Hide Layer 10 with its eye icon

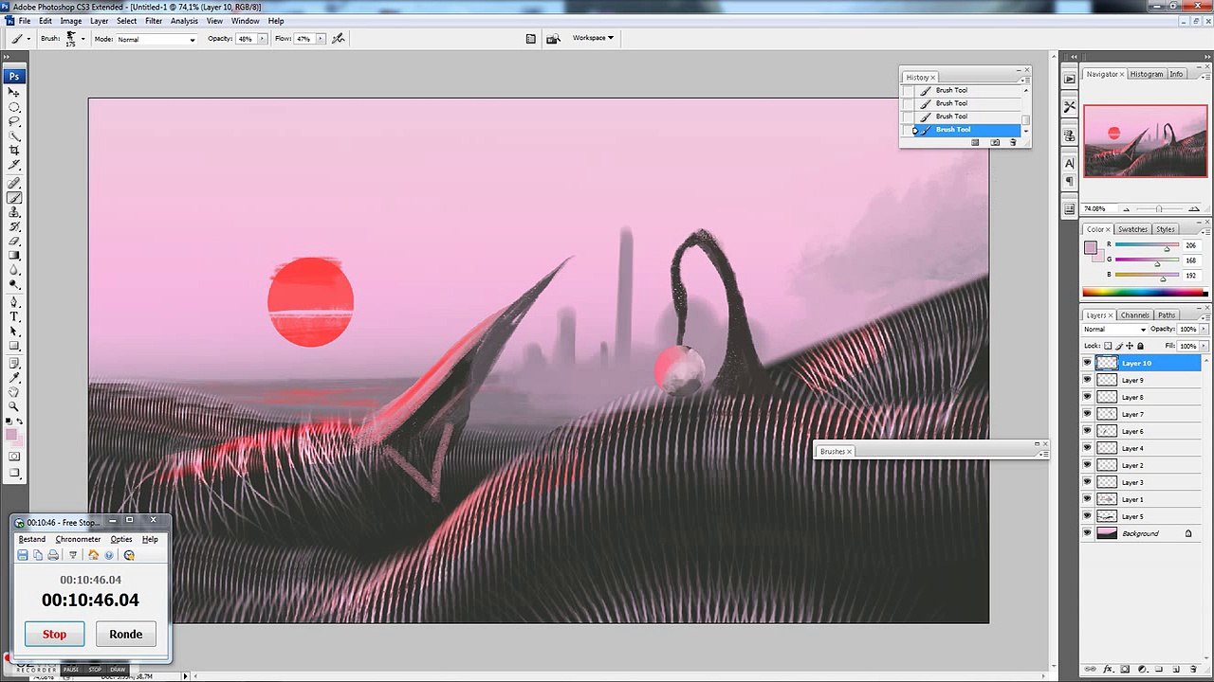1087,363
